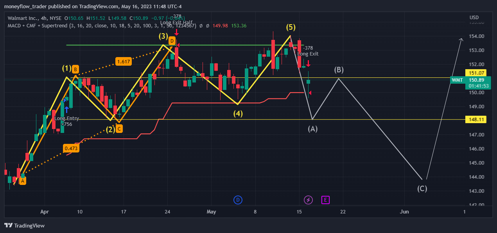Image resolution: width=497 pixels, height=233 pixels.
Task: Click the green 153.36 indicator value
Action: (239, 26)
